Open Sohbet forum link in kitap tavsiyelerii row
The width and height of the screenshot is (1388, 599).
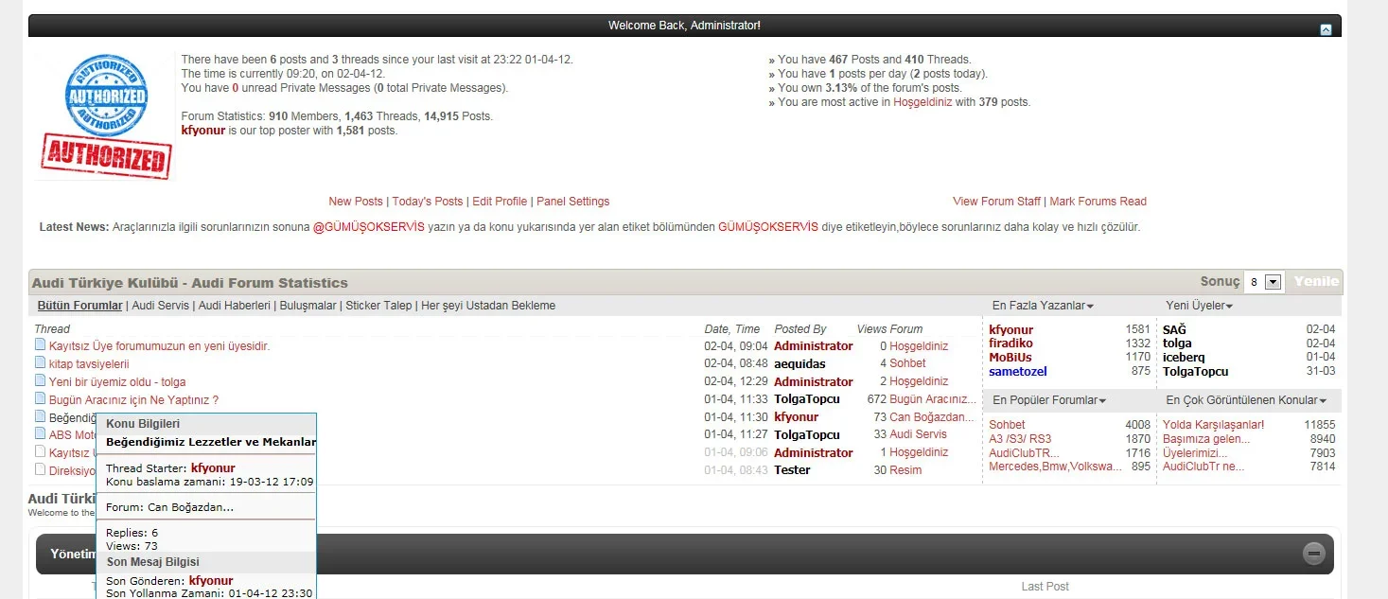tap(907, 364)
